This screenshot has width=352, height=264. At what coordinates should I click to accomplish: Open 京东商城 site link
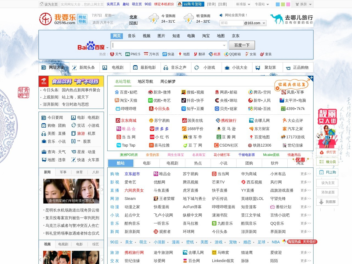(x=126, y=120)
